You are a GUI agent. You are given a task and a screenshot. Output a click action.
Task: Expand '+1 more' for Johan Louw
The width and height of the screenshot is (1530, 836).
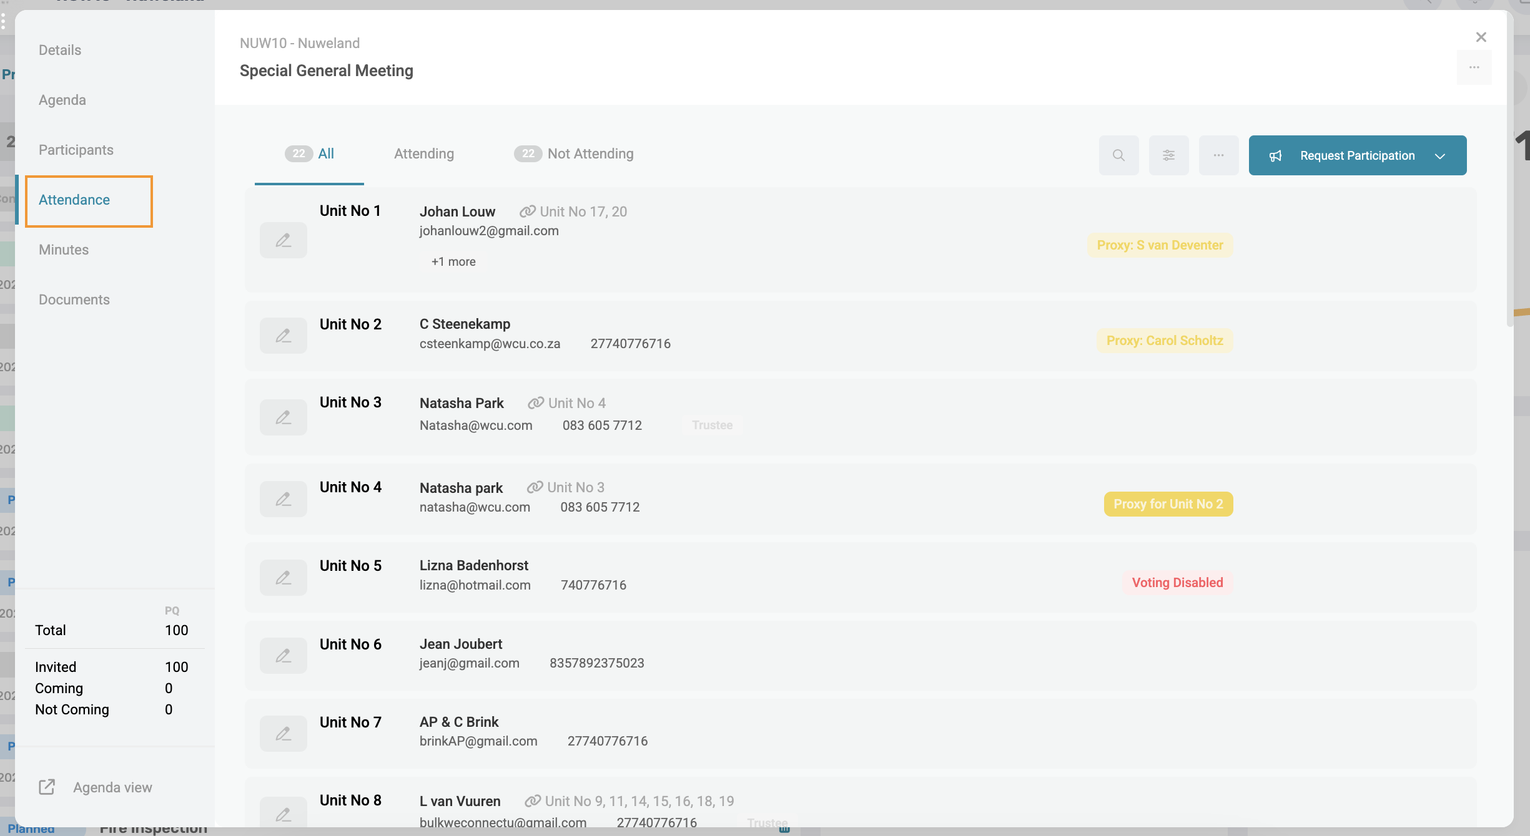coord(453,262)
